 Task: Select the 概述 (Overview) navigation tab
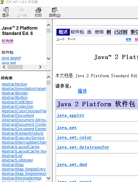click(63, 32)
